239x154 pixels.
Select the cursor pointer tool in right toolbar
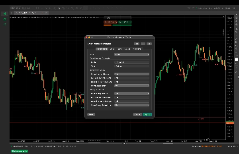236,14
